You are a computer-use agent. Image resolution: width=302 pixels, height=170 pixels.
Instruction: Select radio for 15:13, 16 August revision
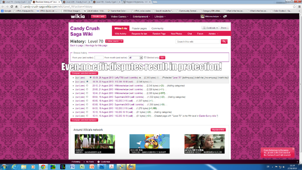[87, 112]
